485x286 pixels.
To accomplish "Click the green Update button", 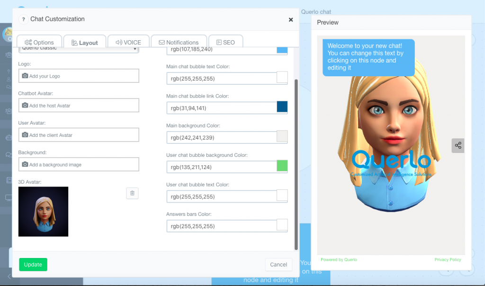I will pos(33,265).
